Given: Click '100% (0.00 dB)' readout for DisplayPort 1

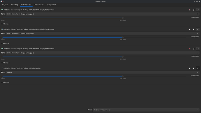Looking at the screenshot, I should 195,56.
